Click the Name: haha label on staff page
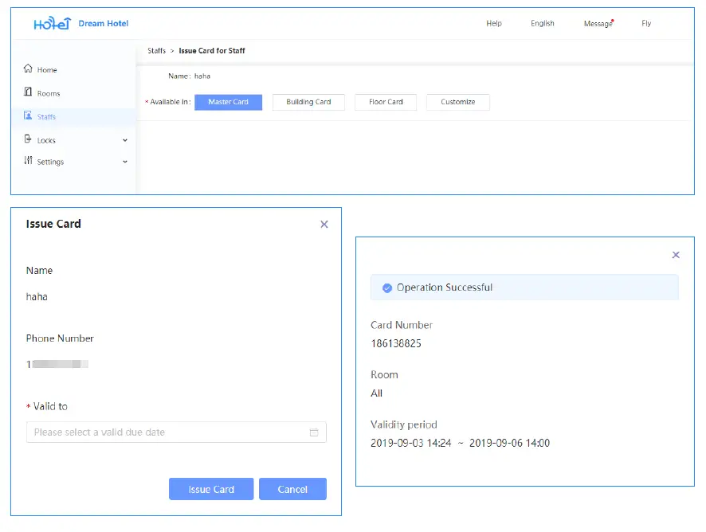The height and width of the screenshot is (532, 706). pos(189,76)
